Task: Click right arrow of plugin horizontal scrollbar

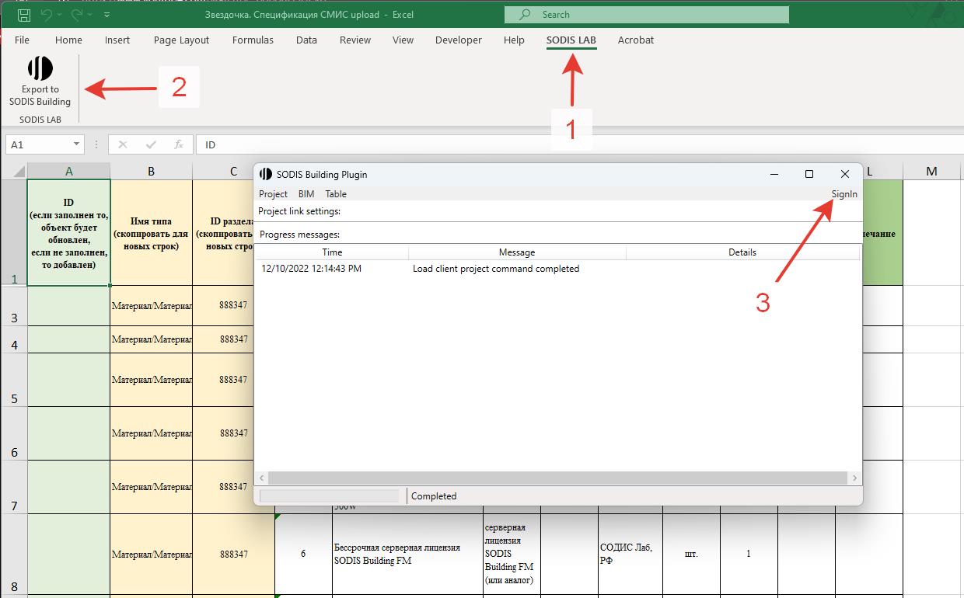Action: (x=854, y=478)
